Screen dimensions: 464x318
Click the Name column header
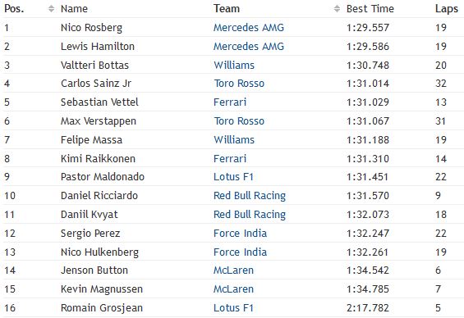coord(74,9)
